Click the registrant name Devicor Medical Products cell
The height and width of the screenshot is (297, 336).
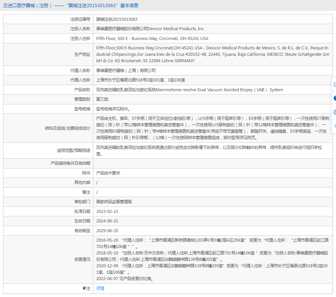pyautogui.click(x=150, y=29)
